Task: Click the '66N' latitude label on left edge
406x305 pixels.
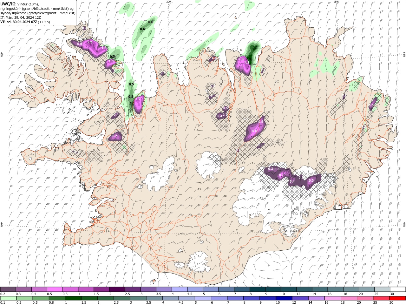Action: point(2,55)
